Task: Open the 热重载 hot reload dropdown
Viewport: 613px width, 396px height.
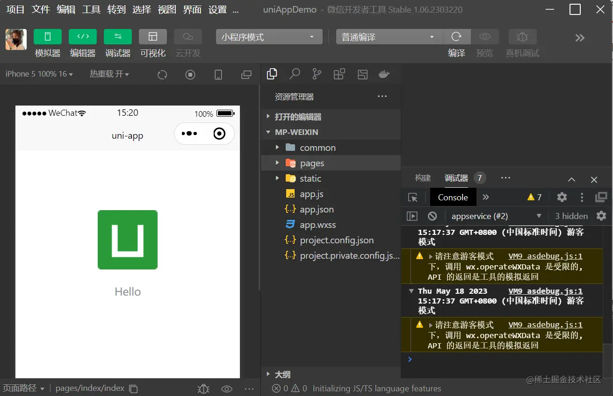Action: [109, 74]
